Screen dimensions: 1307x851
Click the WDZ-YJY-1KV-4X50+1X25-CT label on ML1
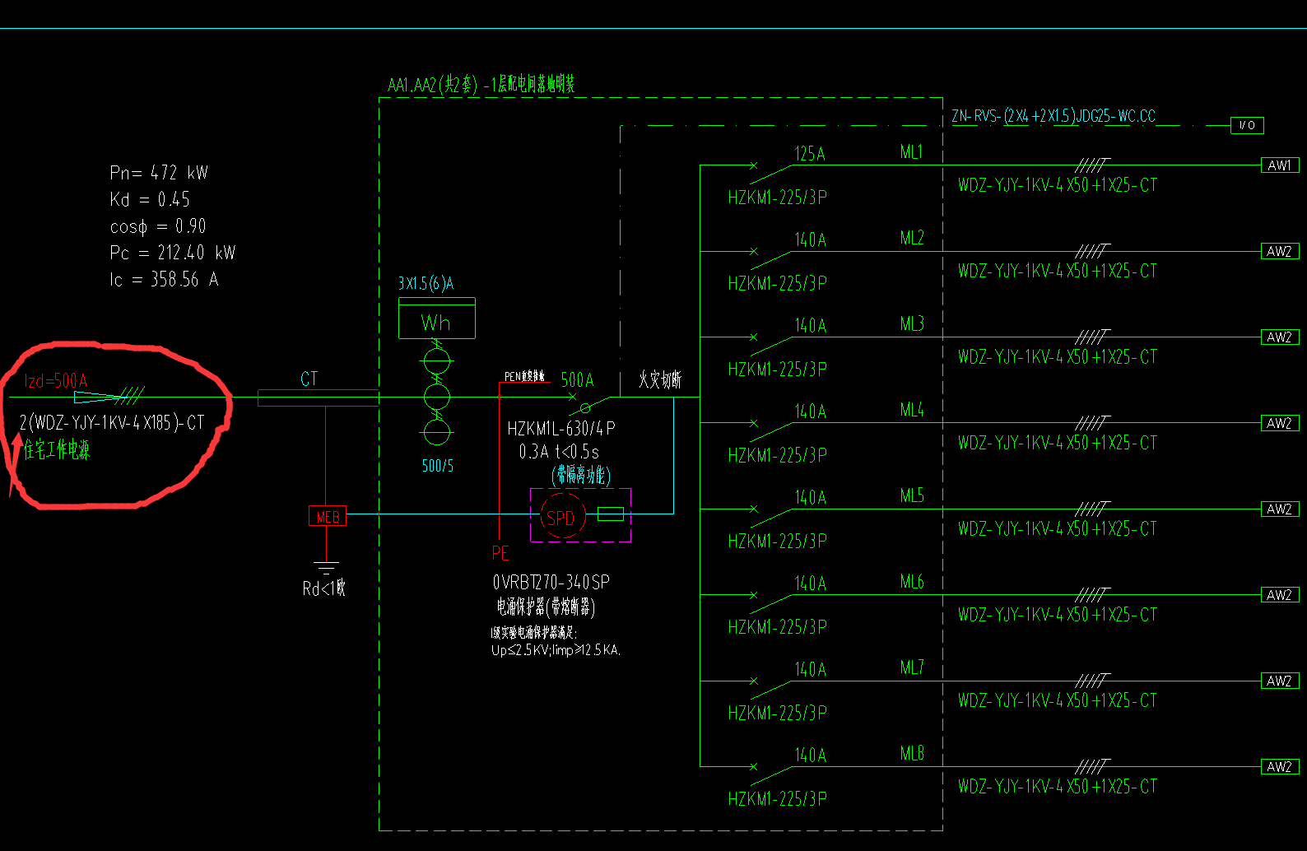1058,185
